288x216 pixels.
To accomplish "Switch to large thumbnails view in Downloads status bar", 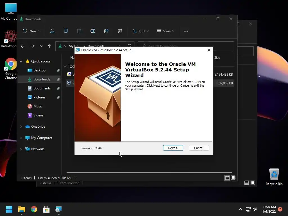I will click(233, 178).
